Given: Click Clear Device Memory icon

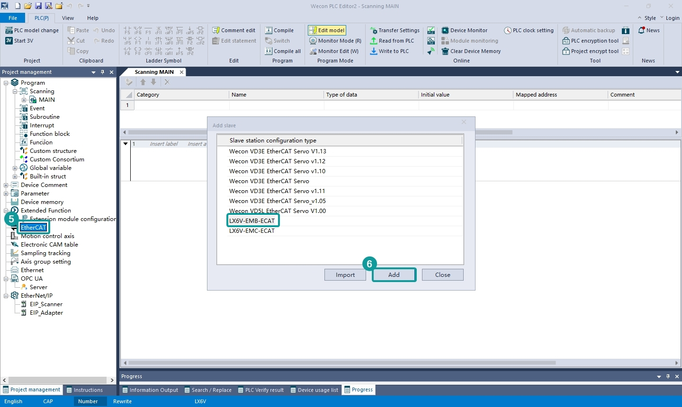Looking at the screenshot, I should point(445,51).
